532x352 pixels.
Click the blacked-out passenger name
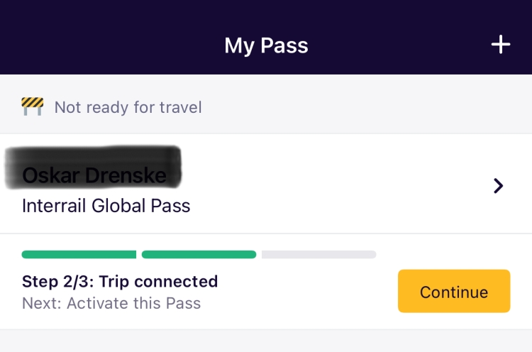pyautogui.click(x=94, y=167)
